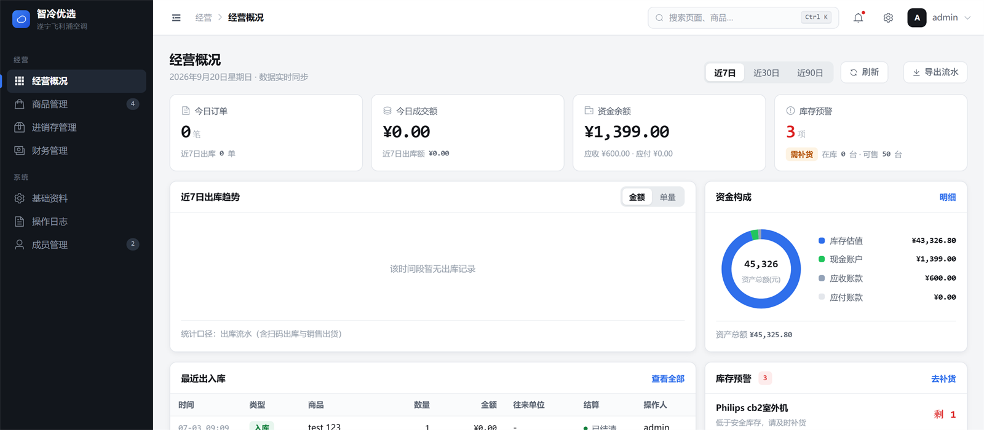
Task: Click the 需补货 tag in 库存预警 card
Action: [801, 154]
